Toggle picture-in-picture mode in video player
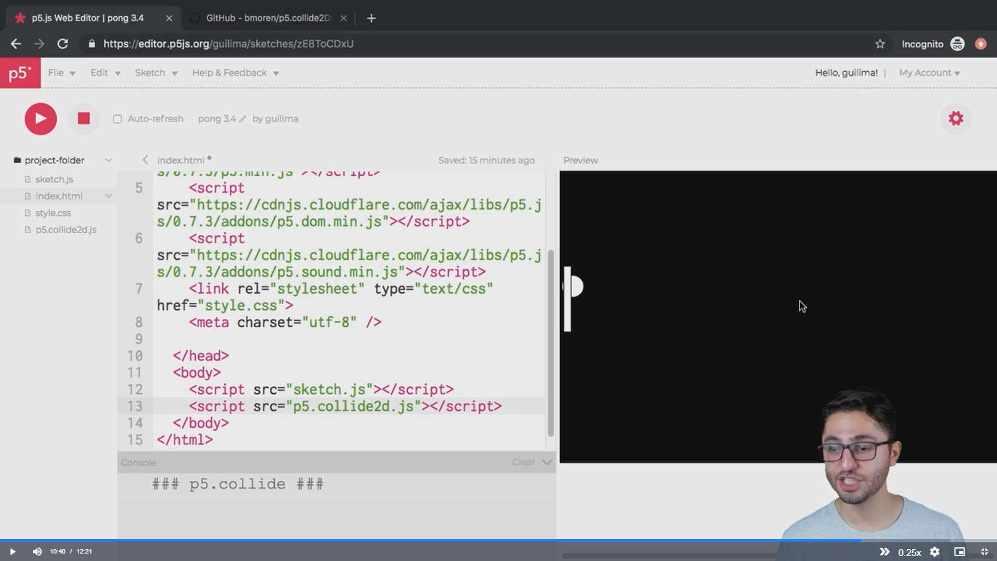 click(960, 552)
